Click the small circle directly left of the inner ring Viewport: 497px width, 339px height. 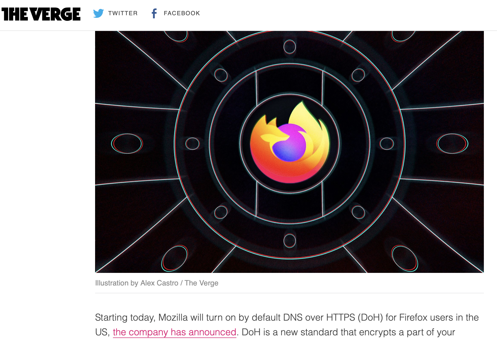tap(193, 144)
